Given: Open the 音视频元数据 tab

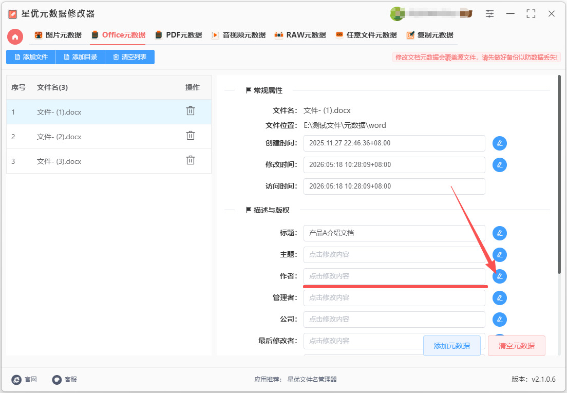Looking at the screenshot, I should pyautogui.click(x=239, y=35).
